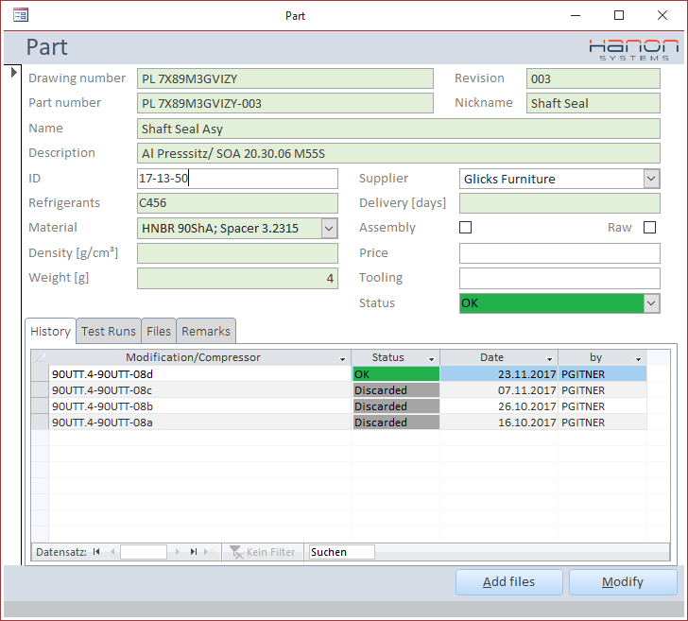Go to next record in Datensatz navigator
The height and width of the screenshot is (621, 688).
click(178, 552)
